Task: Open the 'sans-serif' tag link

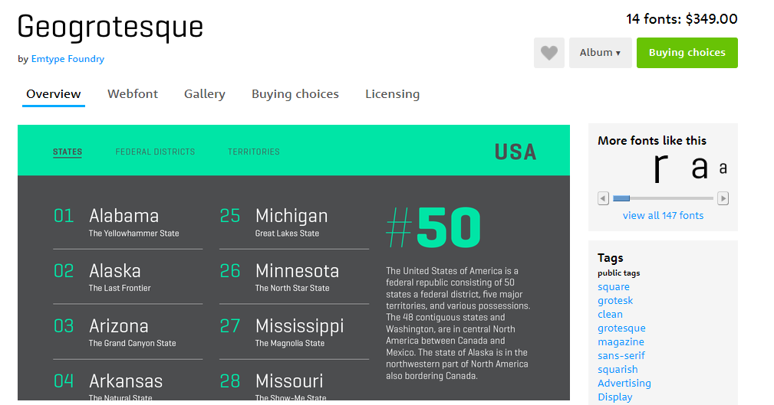Action: (621, 356)
